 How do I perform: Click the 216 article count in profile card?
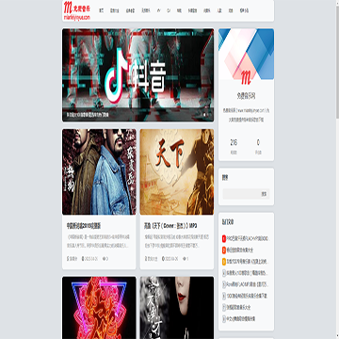[x=234, y=143]
